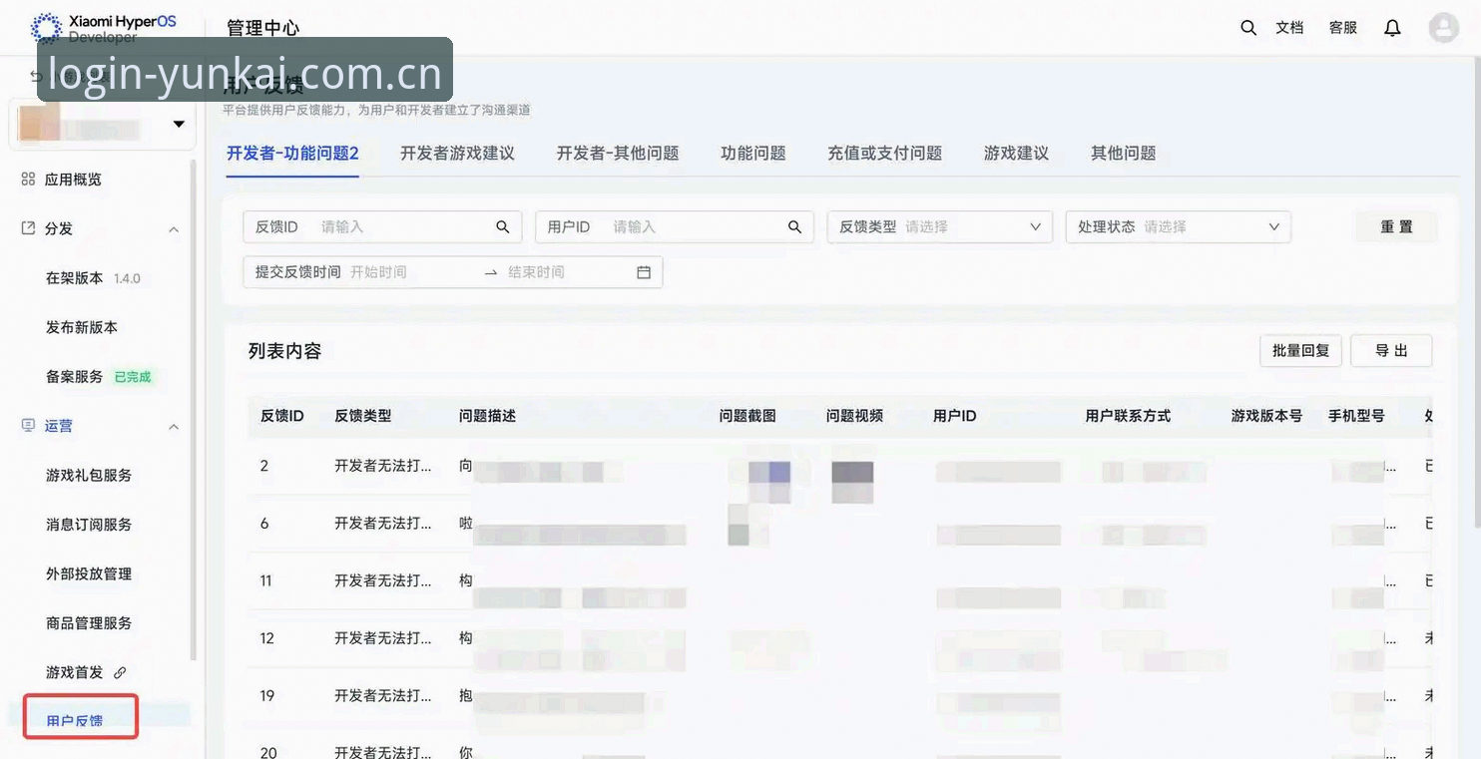
Task: Open 商品管理服务 in sidebar
Action: pyautogui.click(x=89, y=623)
